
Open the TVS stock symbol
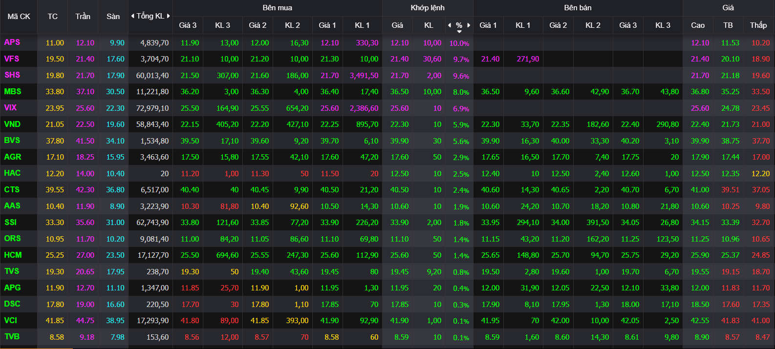click(x=12, y=271)
